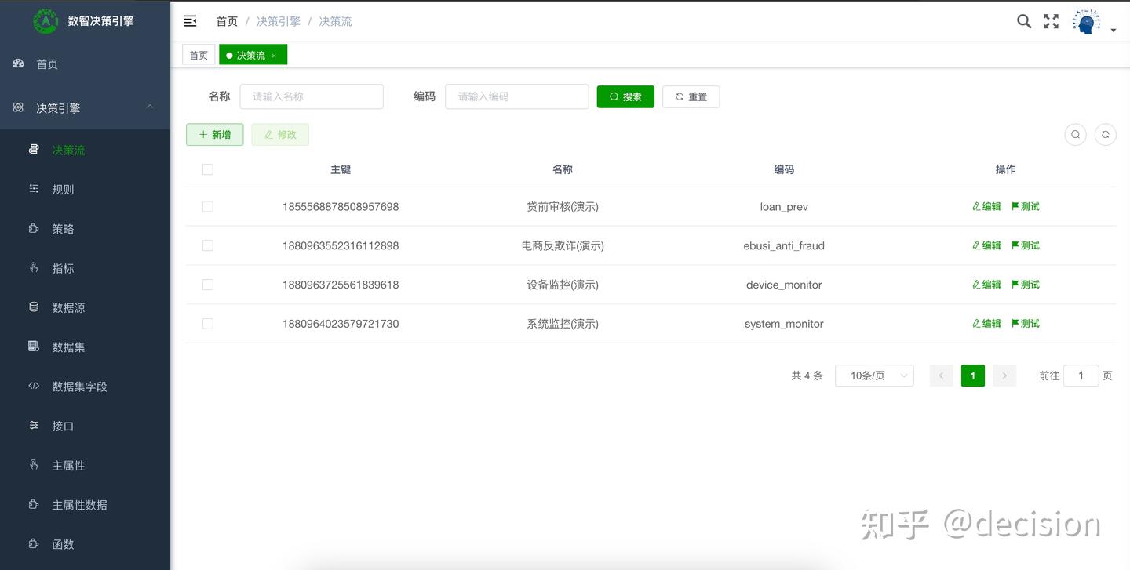Image resolution: width=1130 pixels, height=570 pixels.
Task: Check the row checkbox for 贷前审核(演示)
Action: pos(207,206)
